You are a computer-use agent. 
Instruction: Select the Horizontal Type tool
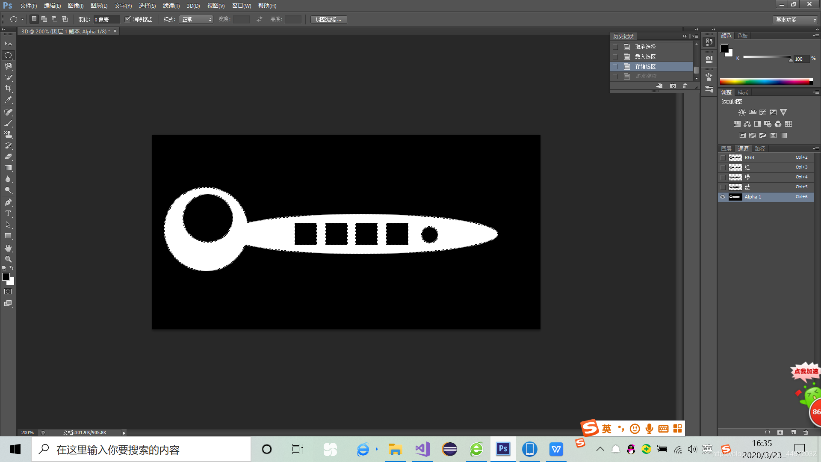pyautogui.click(x=8, y=213)
